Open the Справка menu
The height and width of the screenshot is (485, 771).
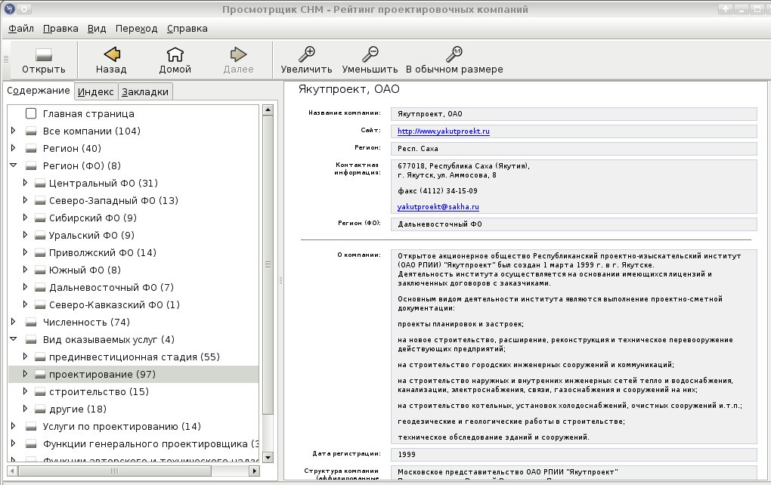[x=187, y=29]
